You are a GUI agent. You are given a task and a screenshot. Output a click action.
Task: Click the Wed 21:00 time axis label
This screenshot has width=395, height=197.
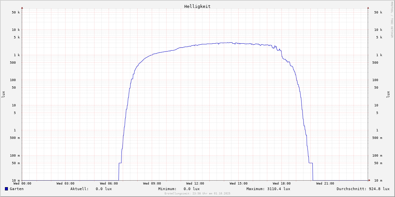pos(325,184)
